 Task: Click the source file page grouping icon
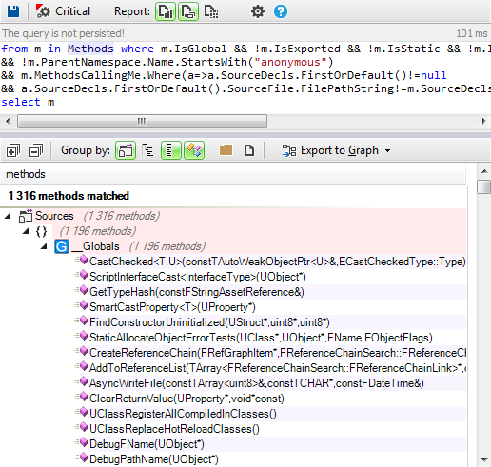pos(249,150)
